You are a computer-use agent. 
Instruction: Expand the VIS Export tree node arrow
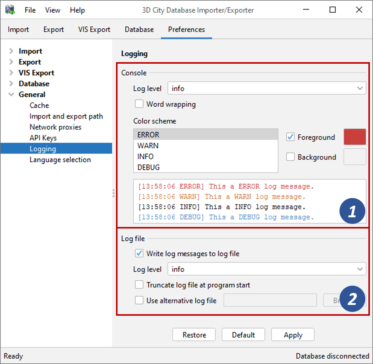coord(11,73)
